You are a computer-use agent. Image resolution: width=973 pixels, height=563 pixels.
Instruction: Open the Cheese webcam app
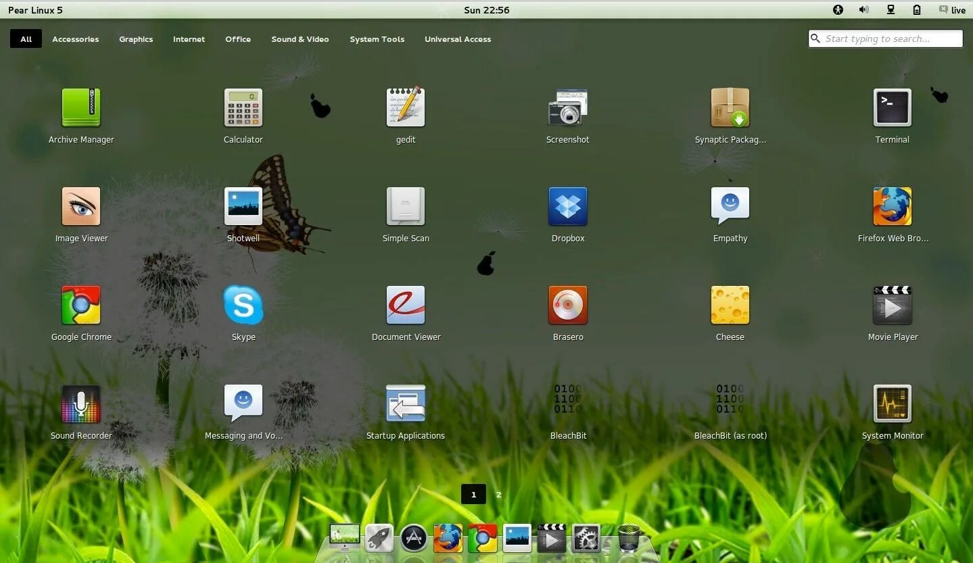pos(730,305)
